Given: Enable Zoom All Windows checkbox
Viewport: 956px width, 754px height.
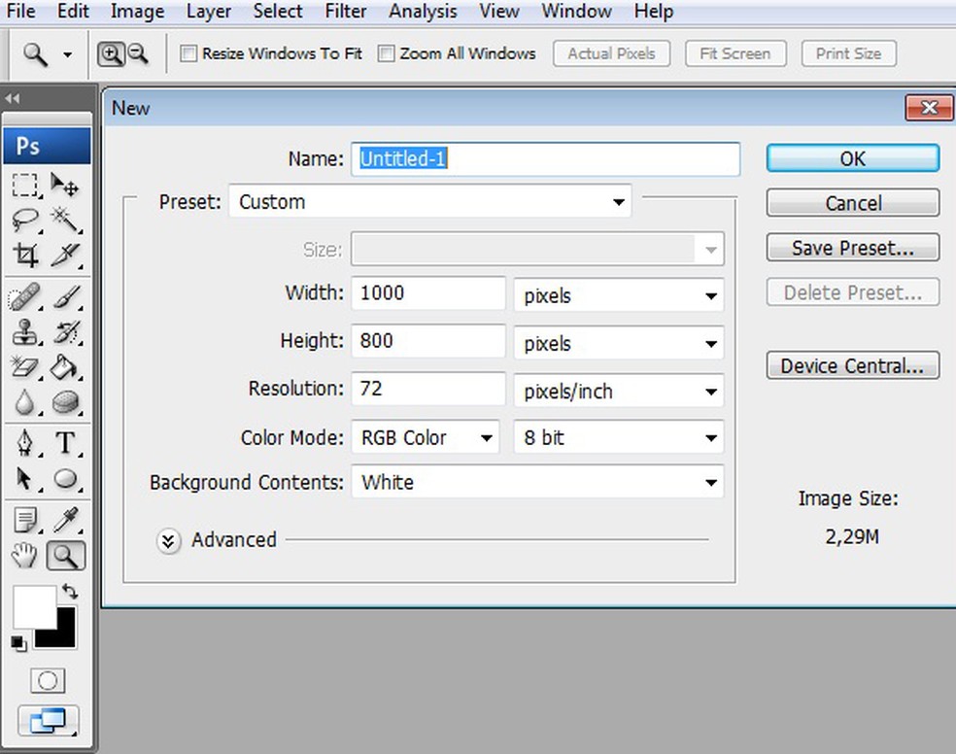Looking at the screenshot, I should (386, 53).
